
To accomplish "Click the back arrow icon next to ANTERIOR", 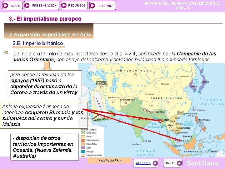I will tap(155, 163).
